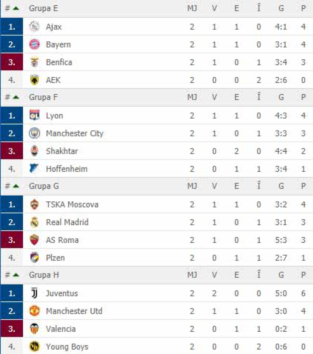This screenshot has width=313, height=354.
Task: Click the Manchester Utd crest
Action: click(x=34, y=311)
